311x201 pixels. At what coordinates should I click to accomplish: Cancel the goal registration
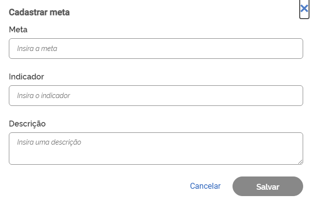pyautogui.click(x=205, y=186)
